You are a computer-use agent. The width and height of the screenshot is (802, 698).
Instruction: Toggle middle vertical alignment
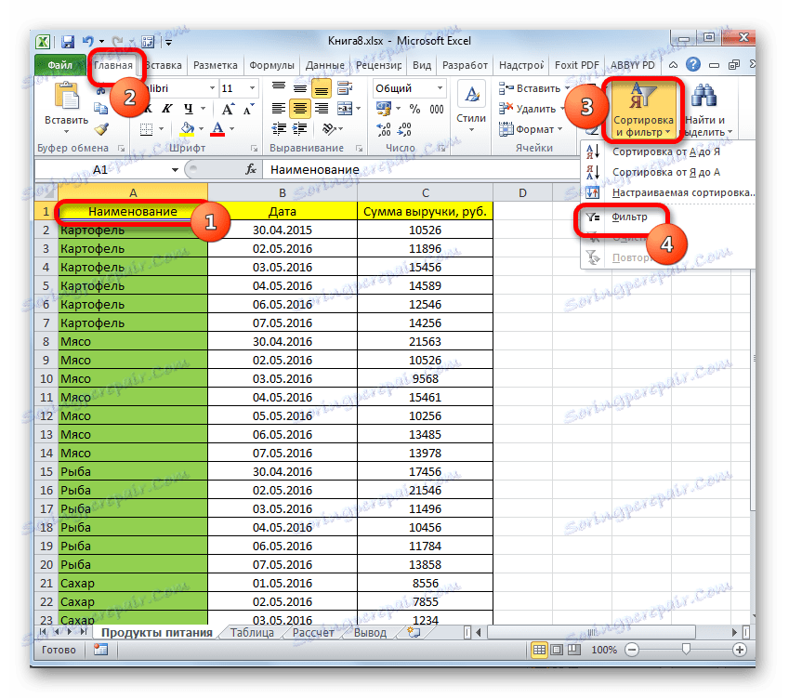(x=300, y=88)
